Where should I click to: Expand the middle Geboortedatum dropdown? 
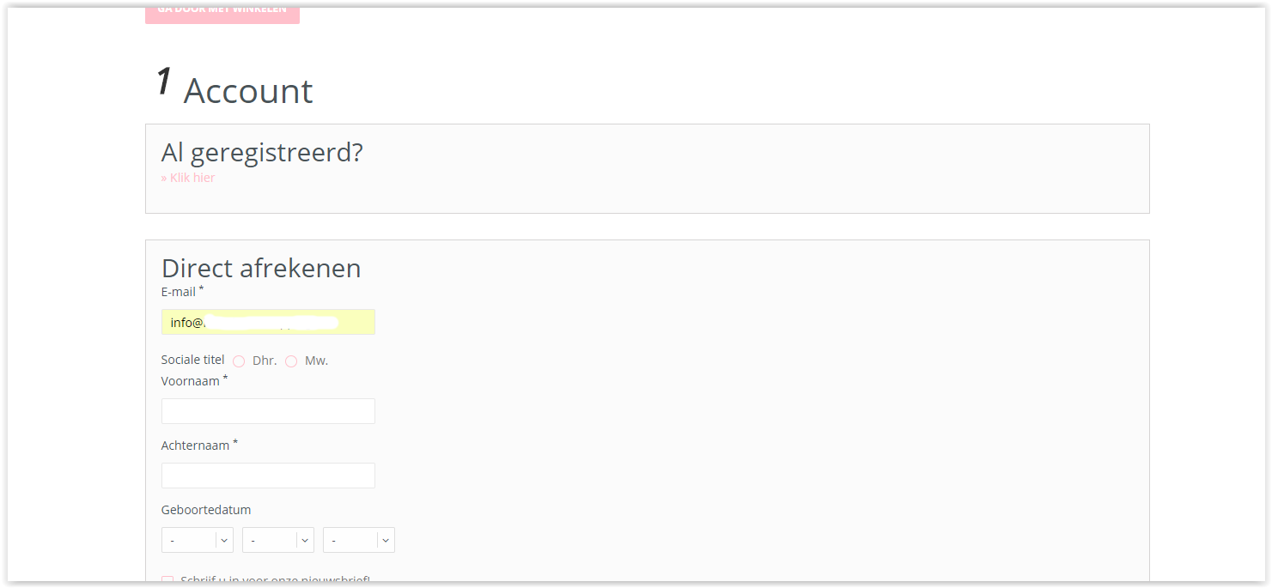coord(277,540)
